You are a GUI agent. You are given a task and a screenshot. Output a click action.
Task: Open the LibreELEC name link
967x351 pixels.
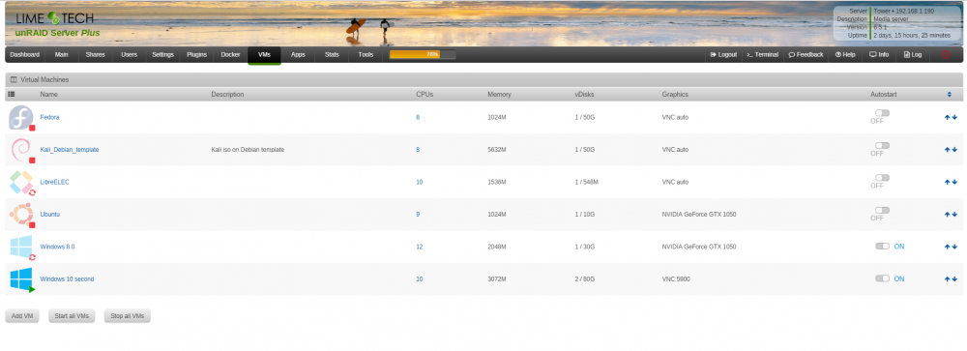pyautogui.click(x=55, y=182)
